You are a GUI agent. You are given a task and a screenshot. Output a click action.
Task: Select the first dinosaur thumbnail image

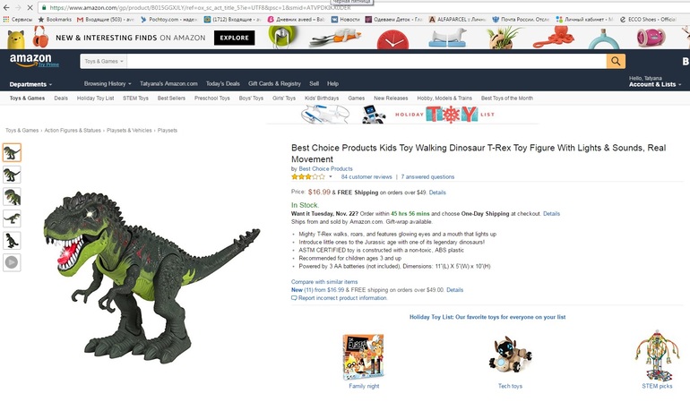pyautogui.click(x=12, y=152)
